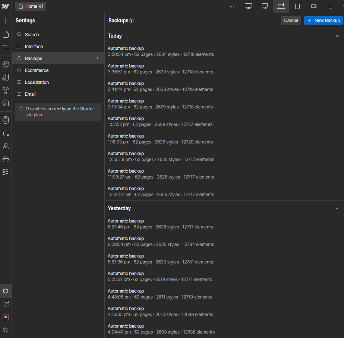The height and width of the screenshot is (338, 344).
Task: Open the Components panel
Action: tap(6, 64)
